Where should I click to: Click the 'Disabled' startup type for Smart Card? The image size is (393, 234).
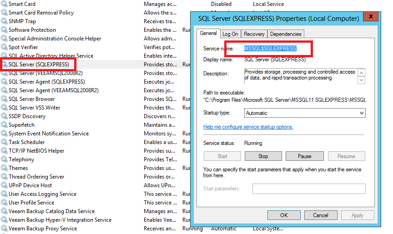[221, 4]
